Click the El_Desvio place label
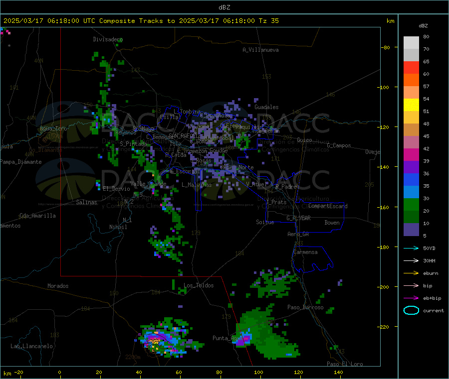The height and width of the screenshot is (379, 449). [116, 189]
